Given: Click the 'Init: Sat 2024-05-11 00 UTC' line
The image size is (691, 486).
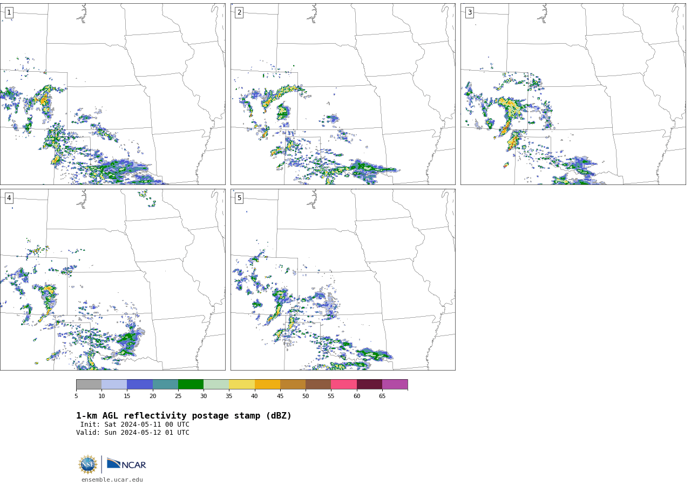Looking at the screenshot, I should [135, 425].
